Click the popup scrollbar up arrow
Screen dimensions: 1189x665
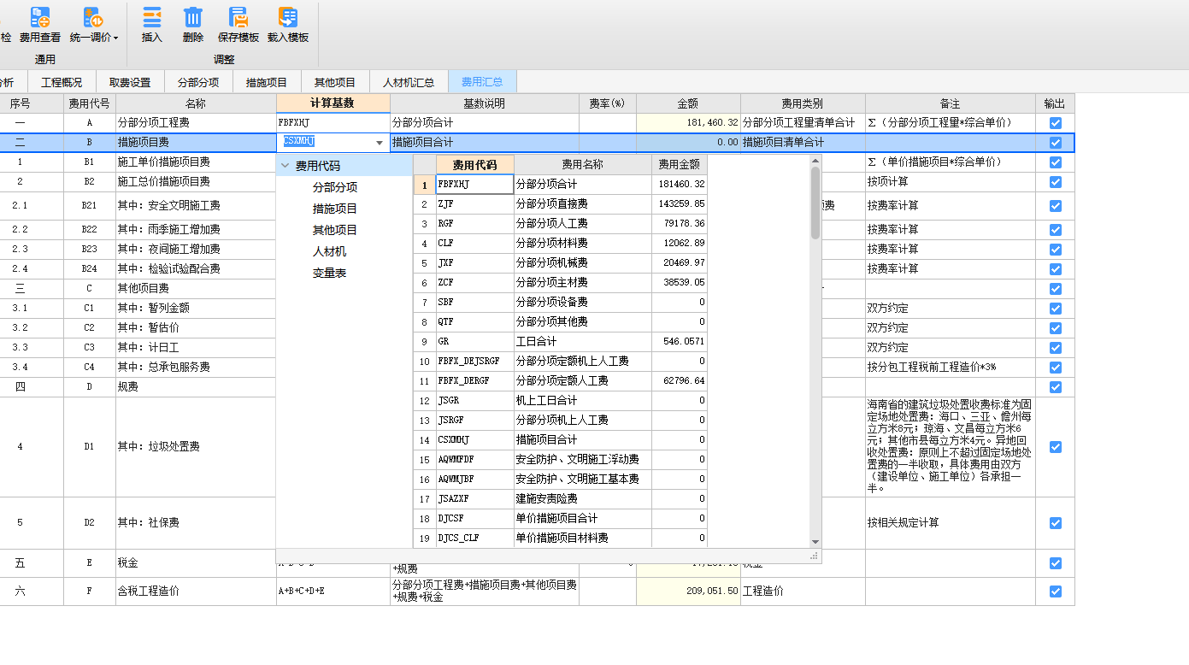tap(815, 160)
